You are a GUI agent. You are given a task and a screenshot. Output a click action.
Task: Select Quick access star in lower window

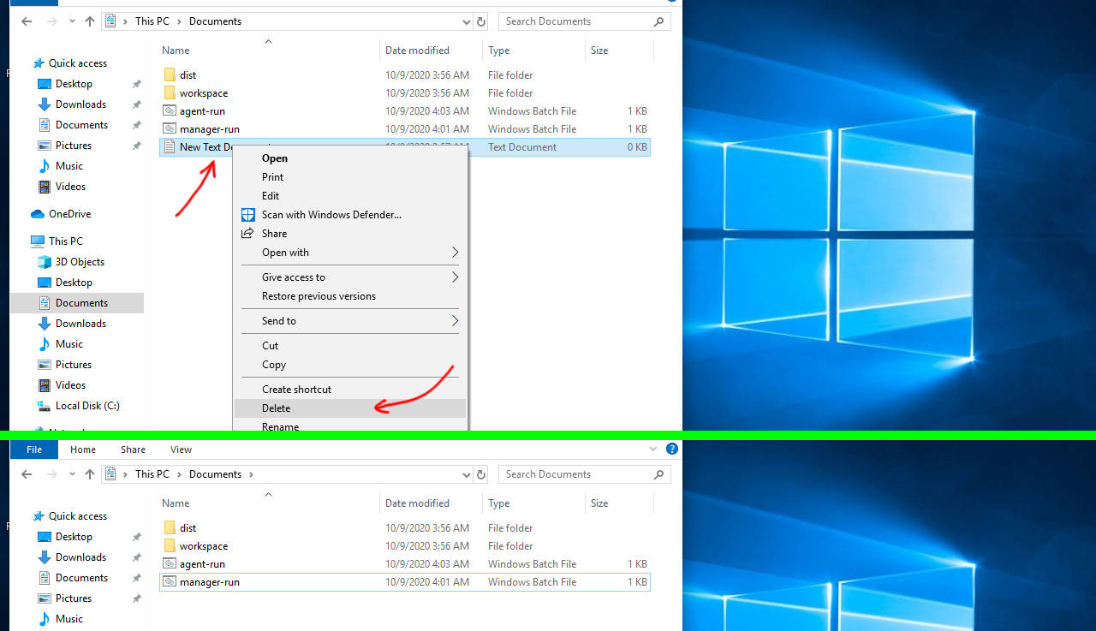click(x=38, y=516)
